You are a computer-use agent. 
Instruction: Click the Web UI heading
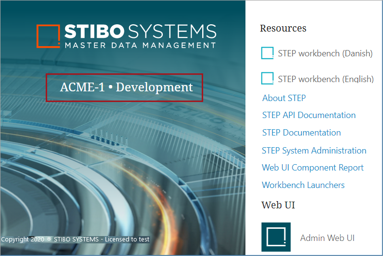click(278, 205)
